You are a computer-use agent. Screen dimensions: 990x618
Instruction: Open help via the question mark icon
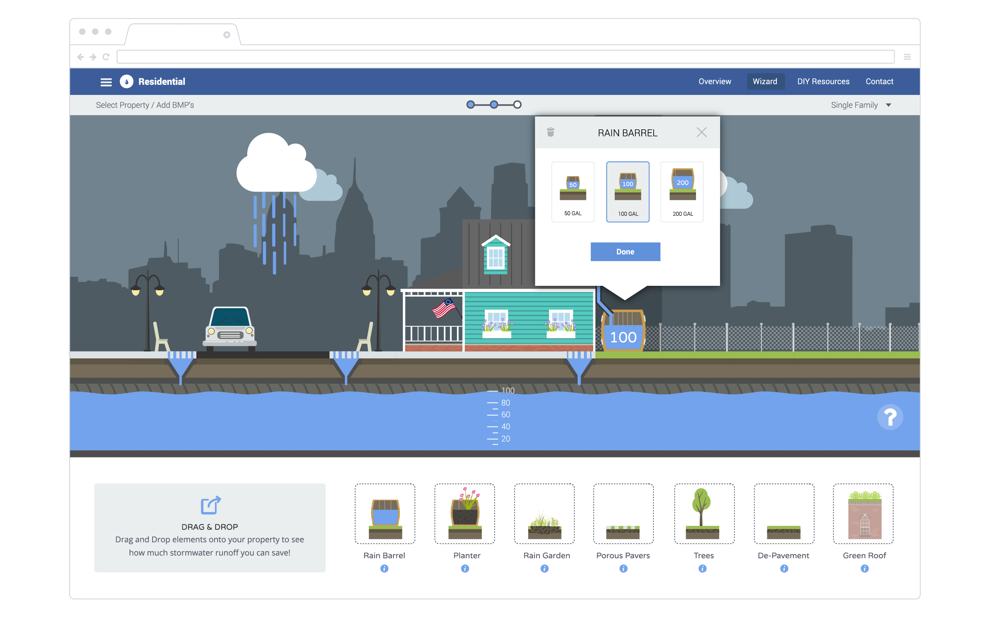[x=890, y=417]
